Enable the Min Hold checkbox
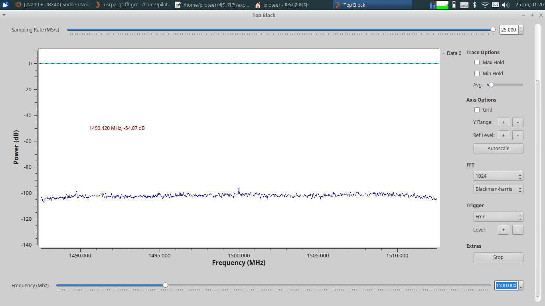This screenshot has height=306, width=545. pyautogui.click(x=477, y=74)
